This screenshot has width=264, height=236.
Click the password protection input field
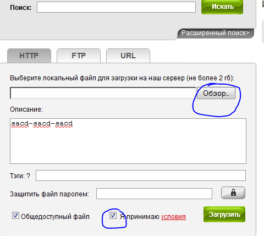click(154, 194)
